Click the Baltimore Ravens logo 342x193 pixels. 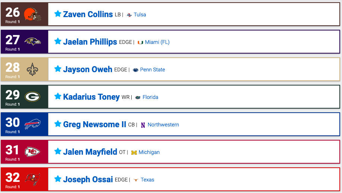click(32, 41)
